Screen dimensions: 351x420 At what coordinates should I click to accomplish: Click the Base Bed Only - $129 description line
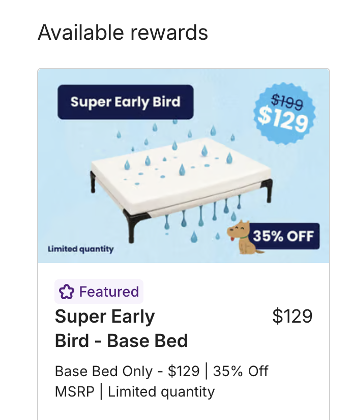click(x=127, y=371)
